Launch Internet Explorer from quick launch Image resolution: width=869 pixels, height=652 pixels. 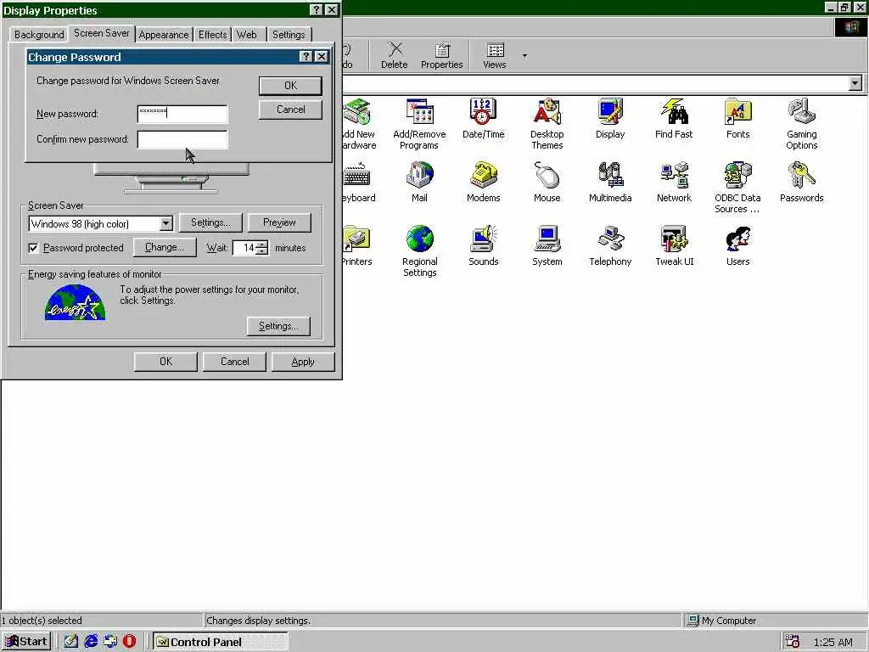(91, 642)
